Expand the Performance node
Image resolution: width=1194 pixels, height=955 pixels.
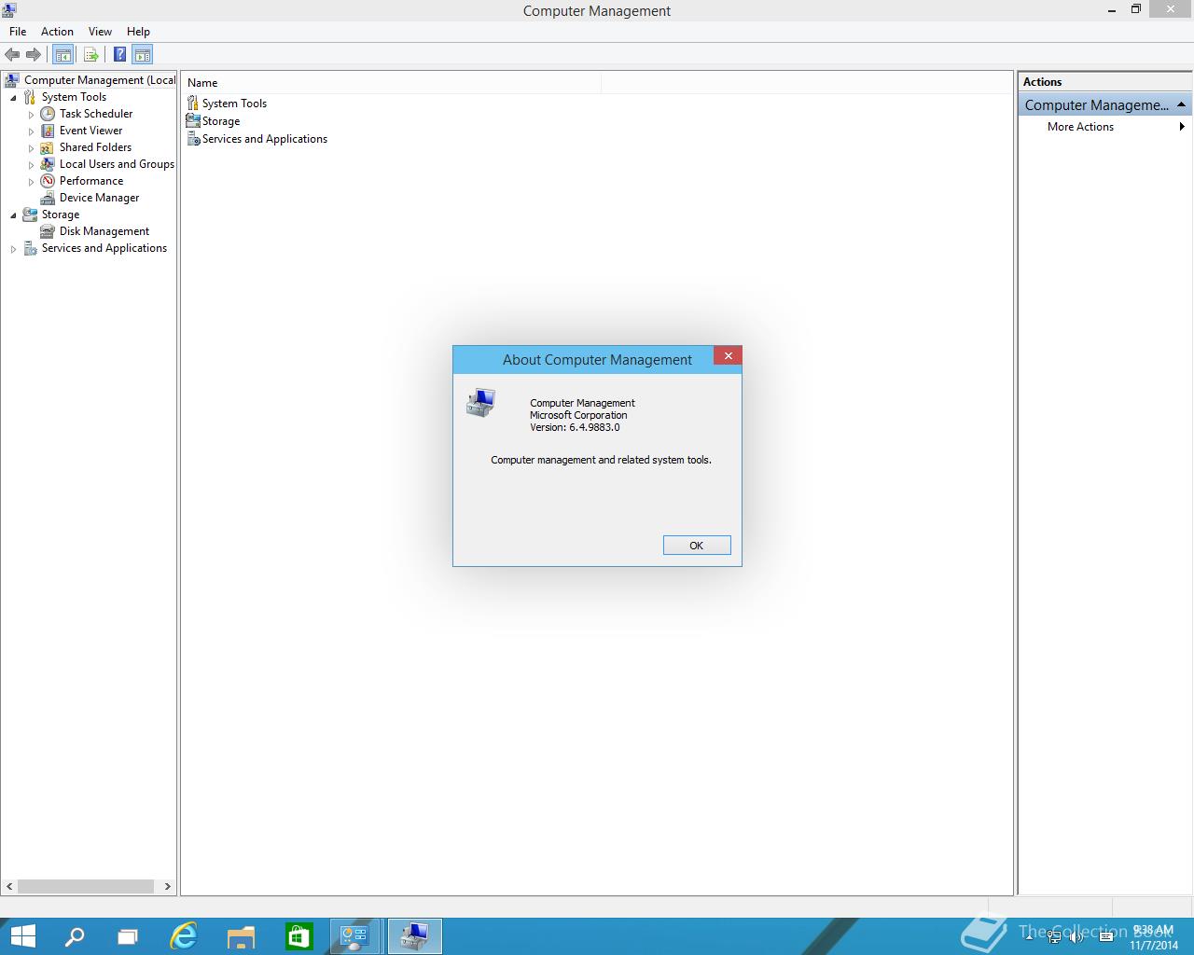[x=31, y=182]
